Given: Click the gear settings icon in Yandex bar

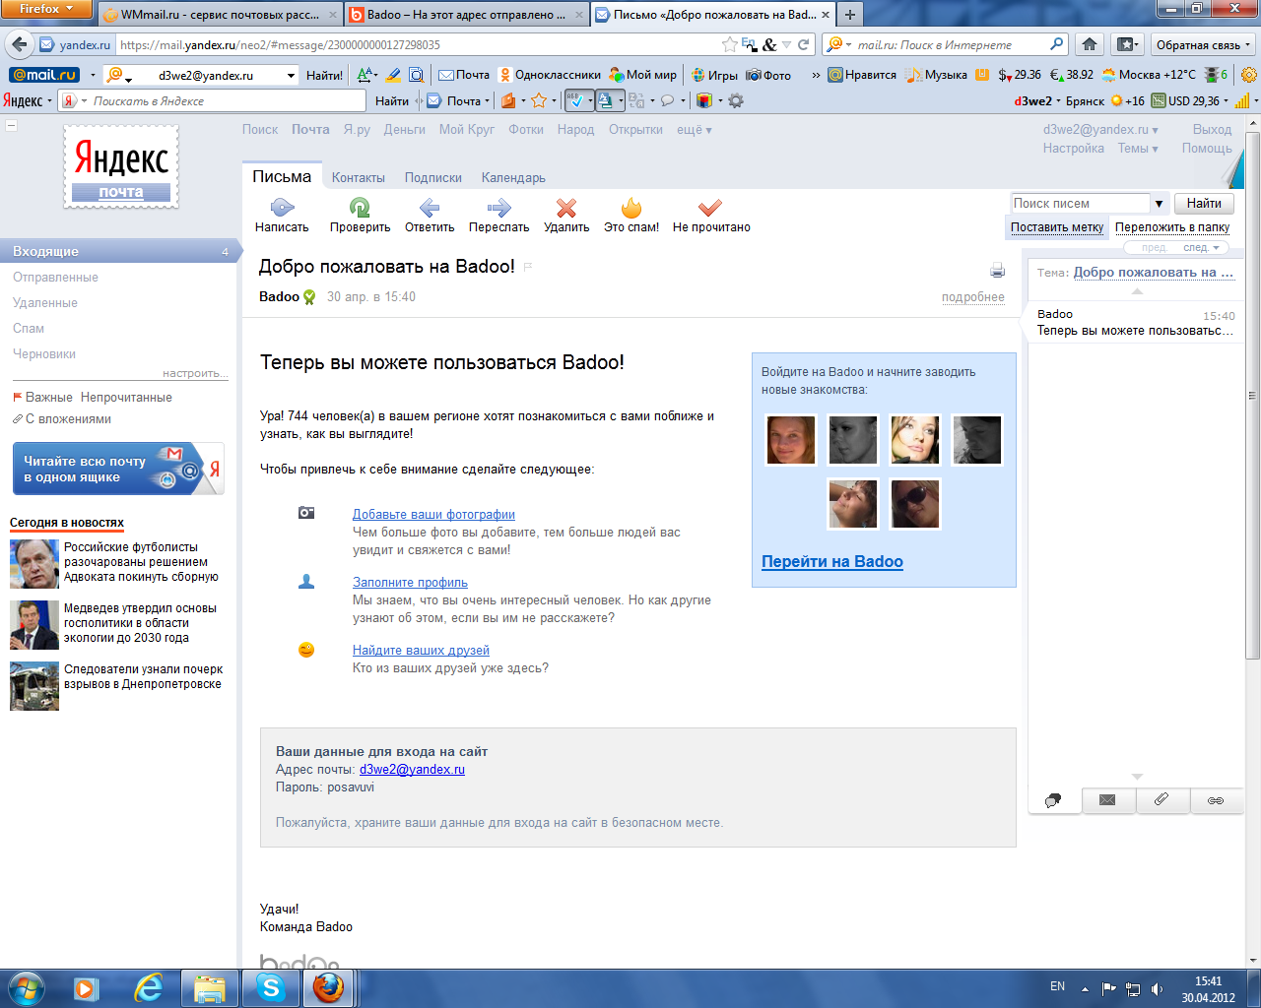Looking at the screenshot, I should [735, 100].
